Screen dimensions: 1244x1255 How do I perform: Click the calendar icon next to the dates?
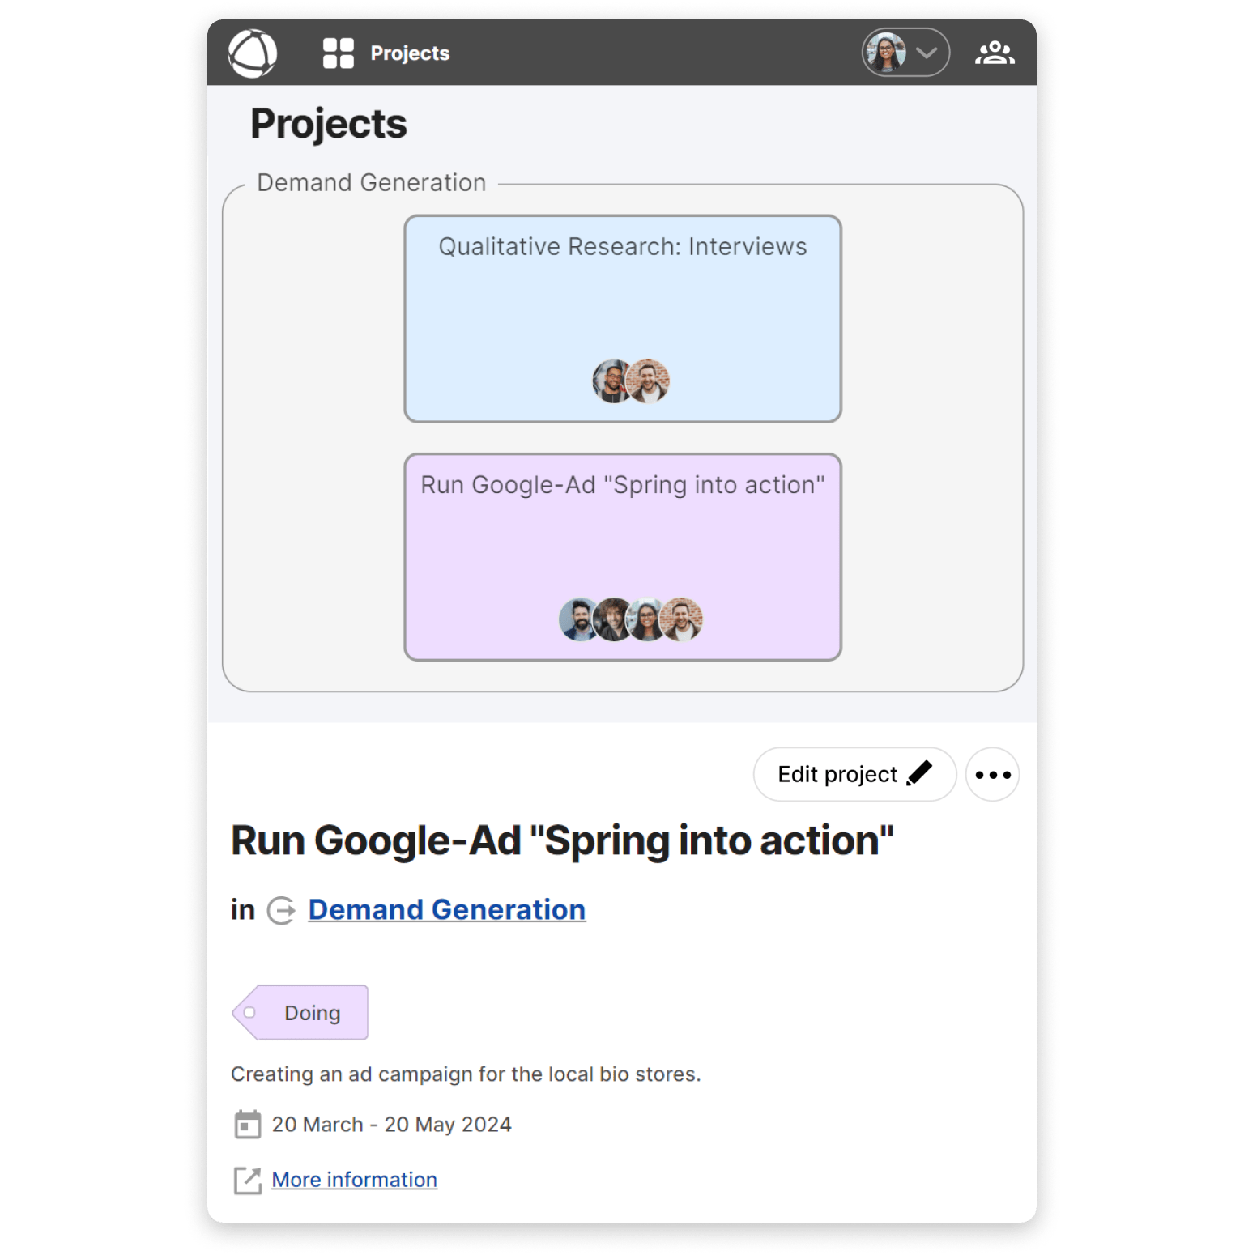coord(247,1125)
